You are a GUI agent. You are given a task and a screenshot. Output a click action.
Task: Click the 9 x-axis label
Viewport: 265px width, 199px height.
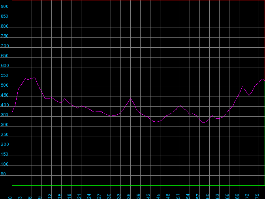tap(40, 197)
